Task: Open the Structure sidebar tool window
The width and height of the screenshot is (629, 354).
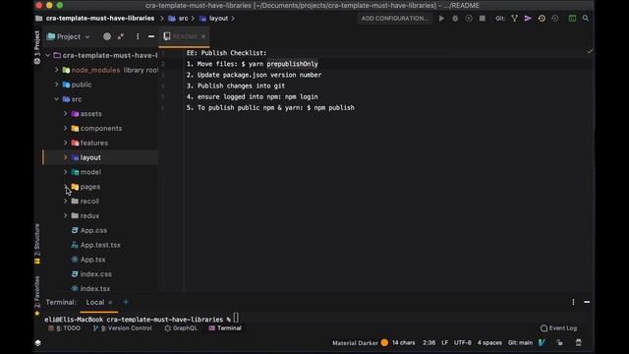Action: point(37,244)
